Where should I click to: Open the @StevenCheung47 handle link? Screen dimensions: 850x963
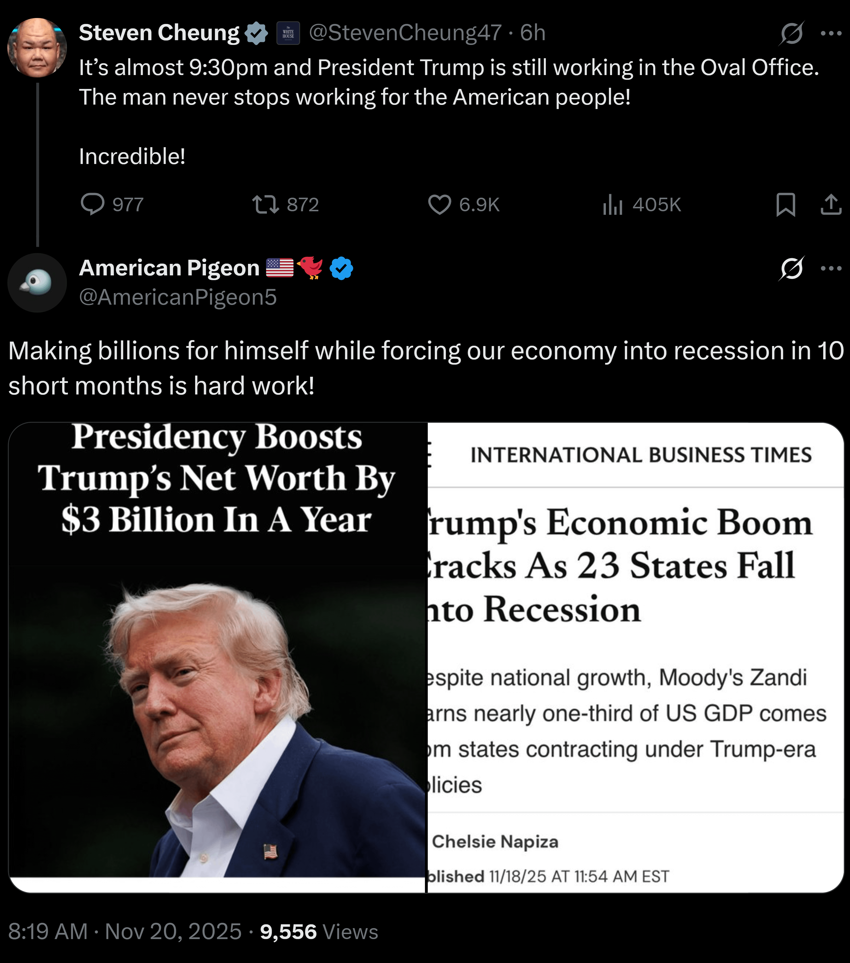coord(405,33)
